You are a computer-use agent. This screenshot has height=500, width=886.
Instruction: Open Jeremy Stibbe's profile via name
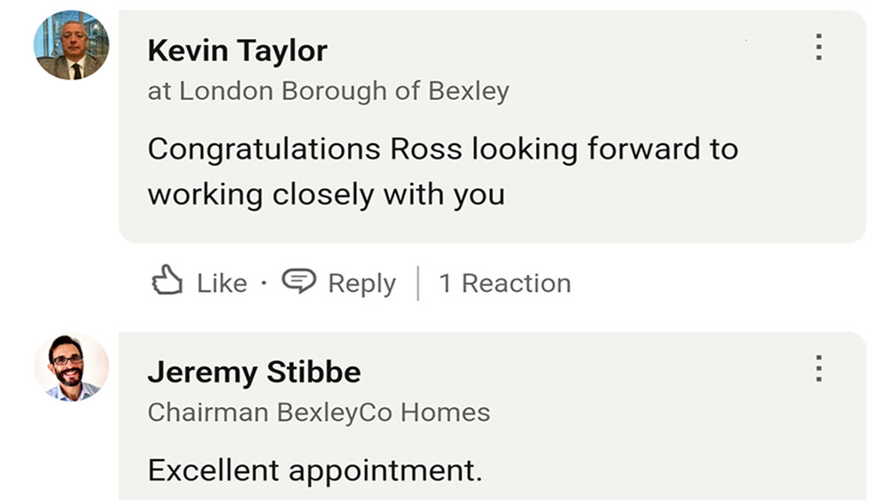tap(254, 372)
